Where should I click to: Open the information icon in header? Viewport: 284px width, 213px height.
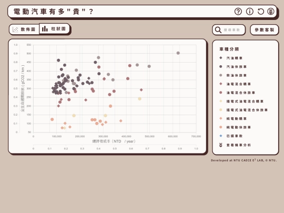point(250,12)
